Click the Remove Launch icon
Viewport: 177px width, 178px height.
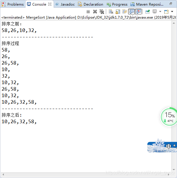click(95, 12)
